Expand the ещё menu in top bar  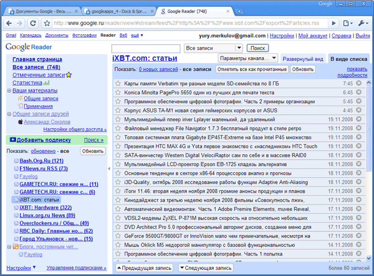pos(137,35)
